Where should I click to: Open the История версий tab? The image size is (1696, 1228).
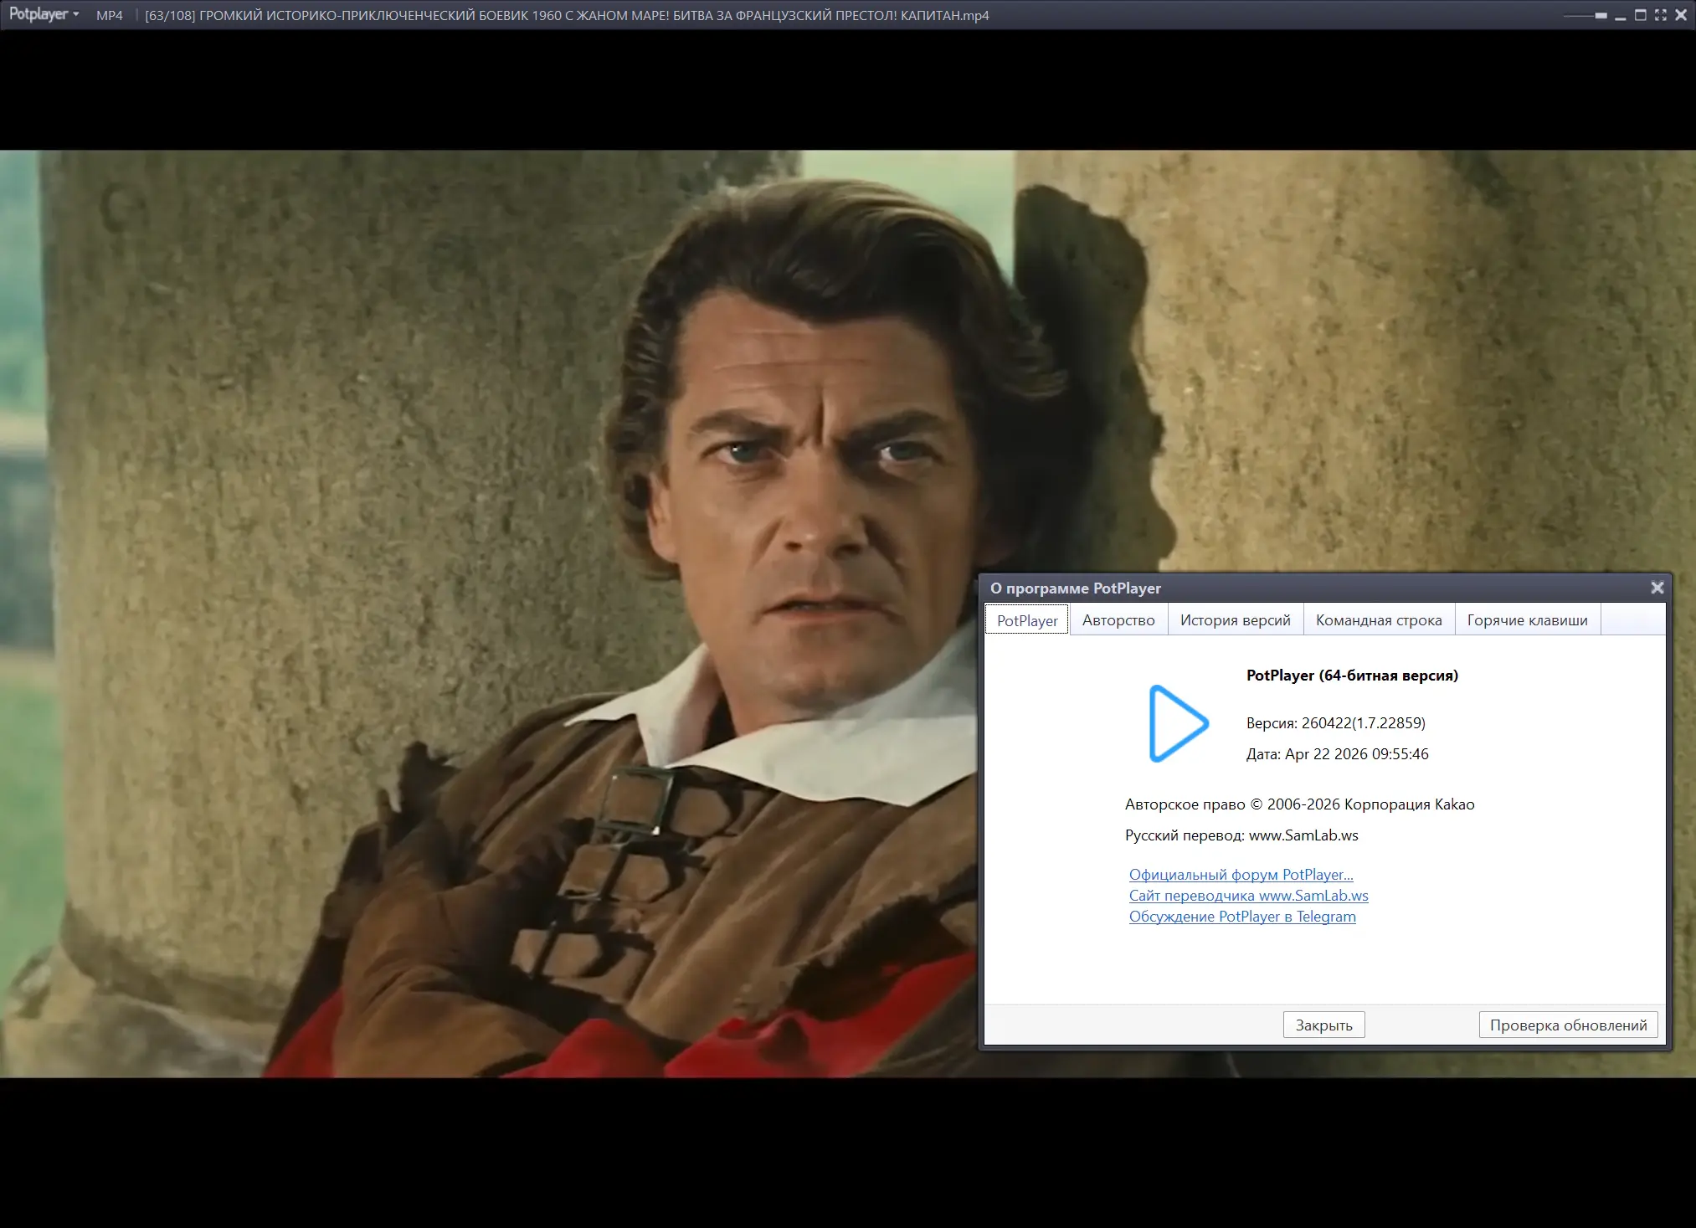tap(1235, 620)
